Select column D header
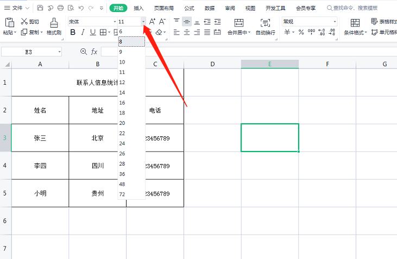The height and width of the screenshot is (259, 397). click(x=212, y=64)
